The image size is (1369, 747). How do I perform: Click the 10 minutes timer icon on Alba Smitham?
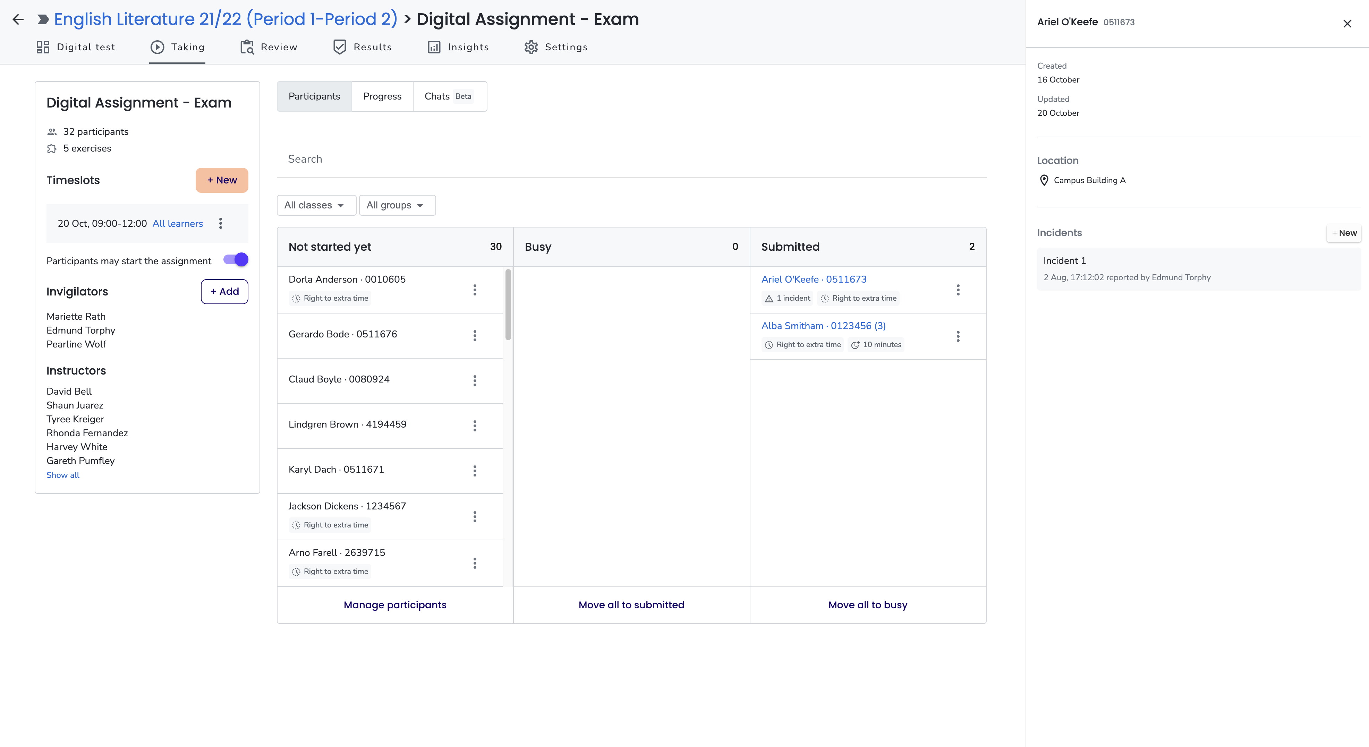[855, 345]
